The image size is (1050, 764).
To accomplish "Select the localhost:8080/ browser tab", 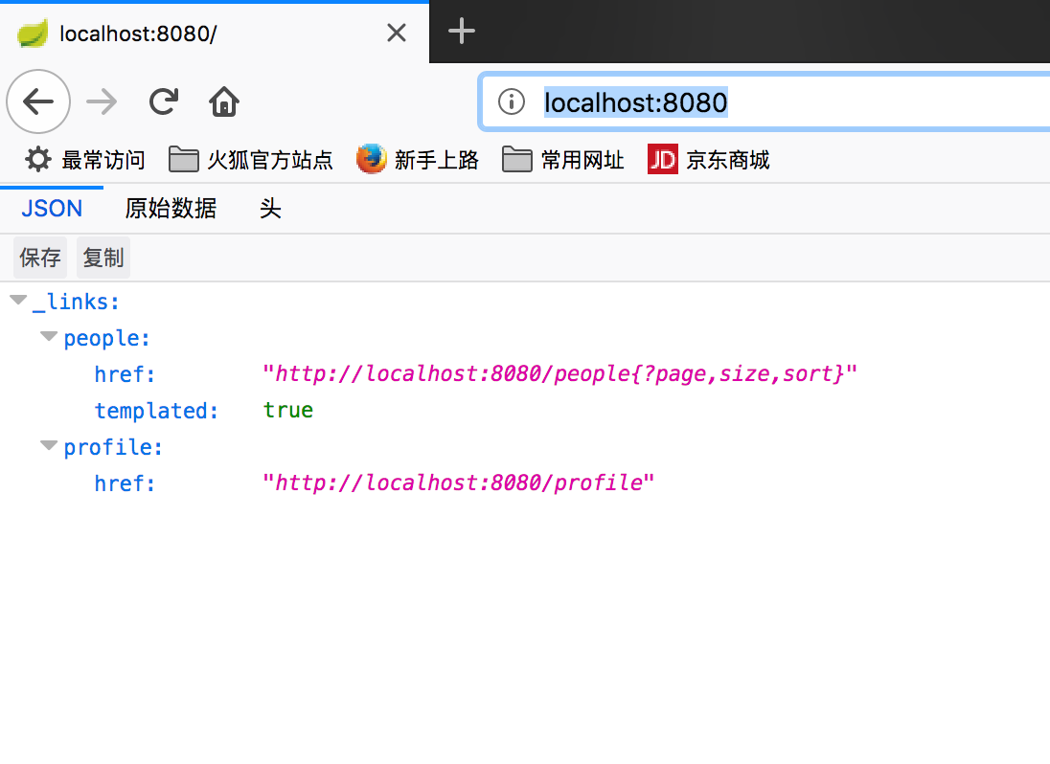I will (215, 33).
